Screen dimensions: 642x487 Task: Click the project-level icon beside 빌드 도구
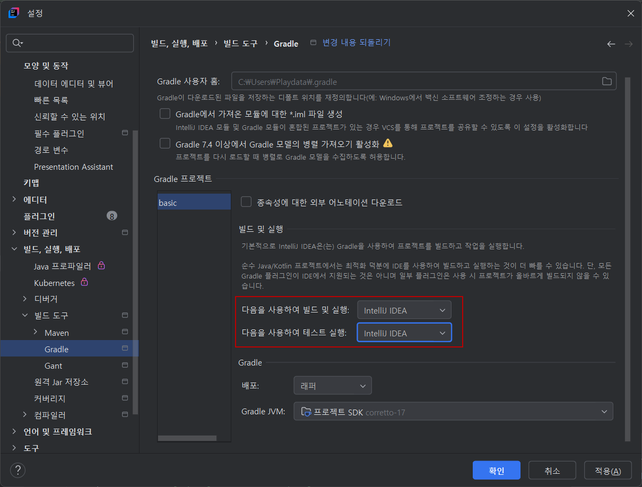tap(125, 315)
